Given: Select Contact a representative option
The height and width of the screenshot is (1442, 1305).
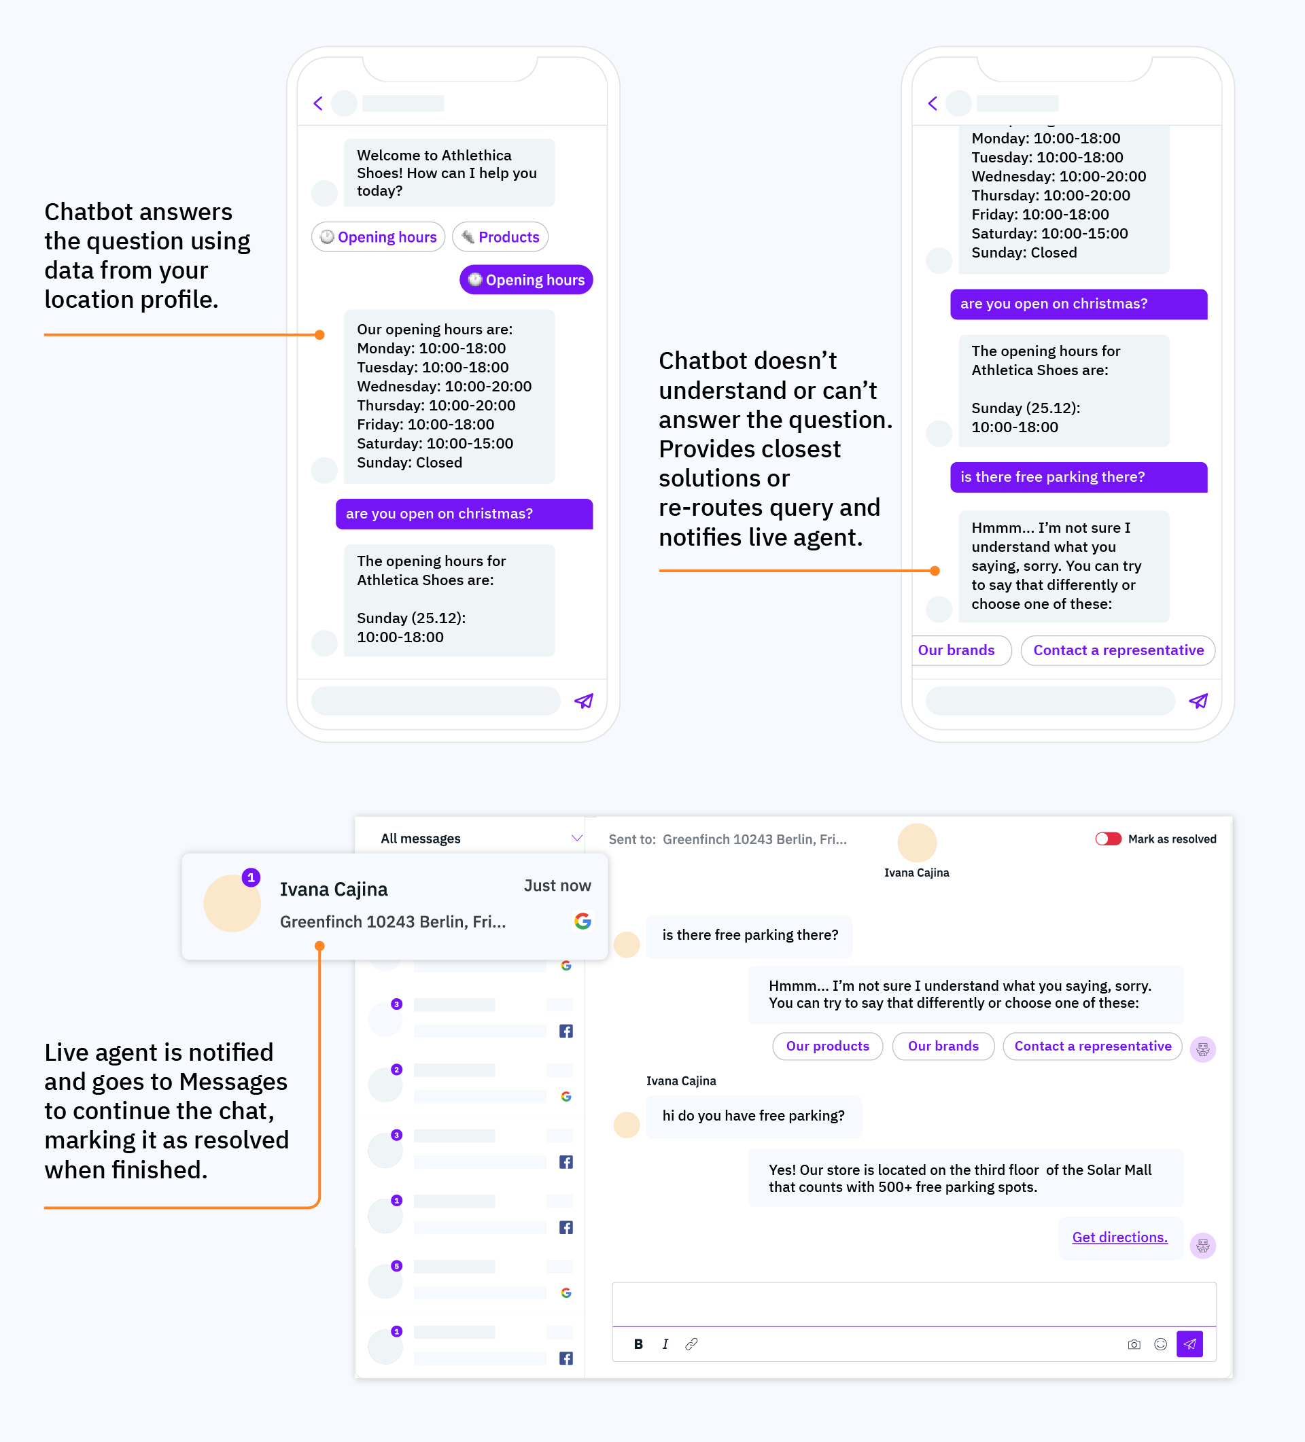Looking at the screenshot, I should click(x=1117, y=650).
